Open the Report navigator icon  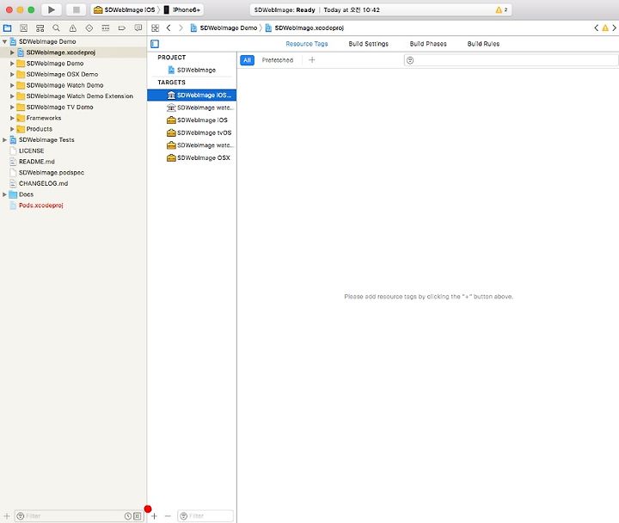[x=138, y=28]
